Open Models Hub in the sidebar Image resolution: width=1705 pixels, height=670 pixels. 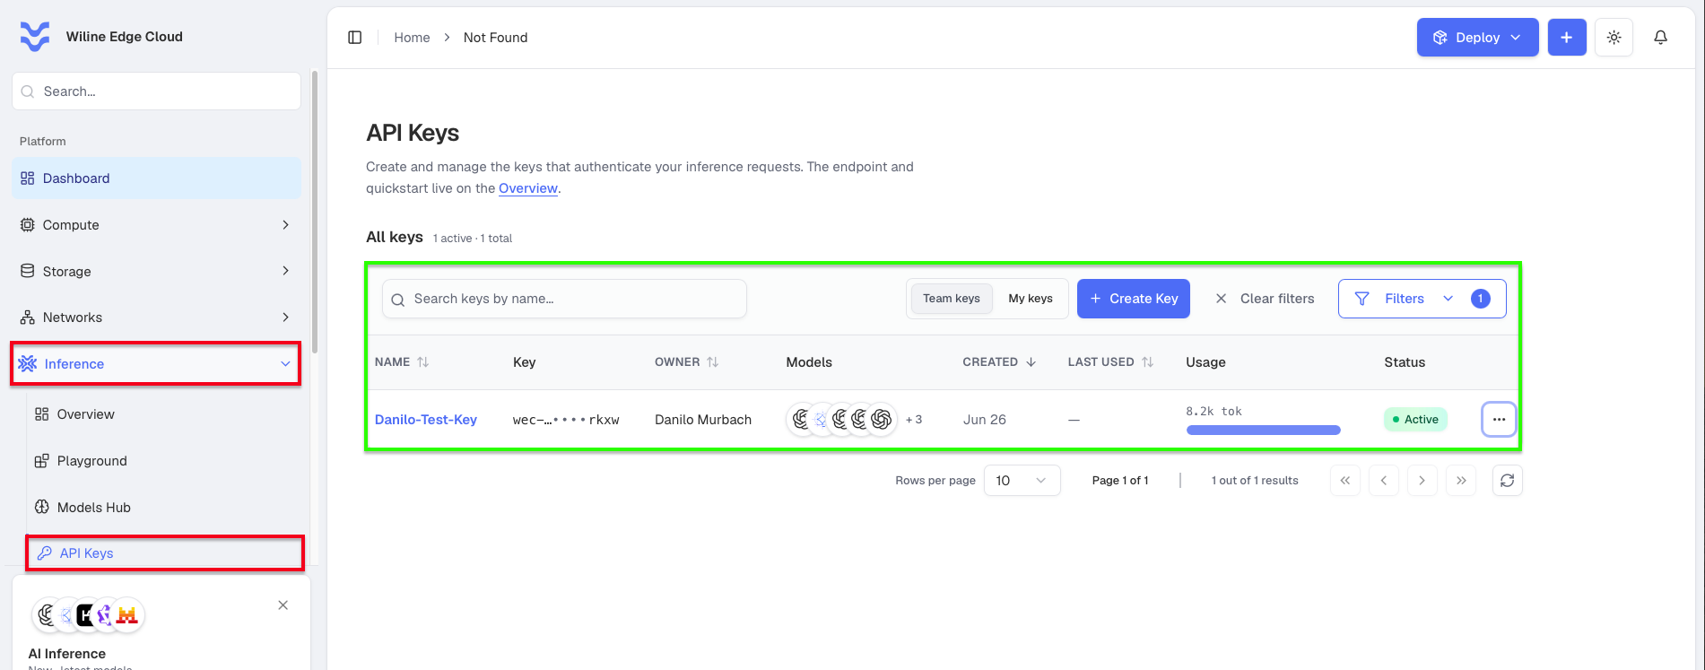94,508
